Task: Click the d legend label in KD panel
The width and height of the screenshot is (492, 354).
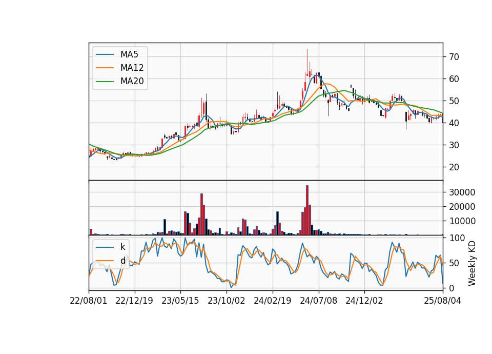Action: point(122,261)
